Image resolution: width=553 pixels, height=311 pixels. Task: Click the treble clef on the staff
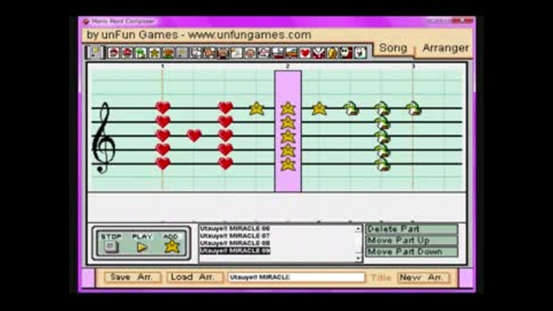[x=103, y=138]
